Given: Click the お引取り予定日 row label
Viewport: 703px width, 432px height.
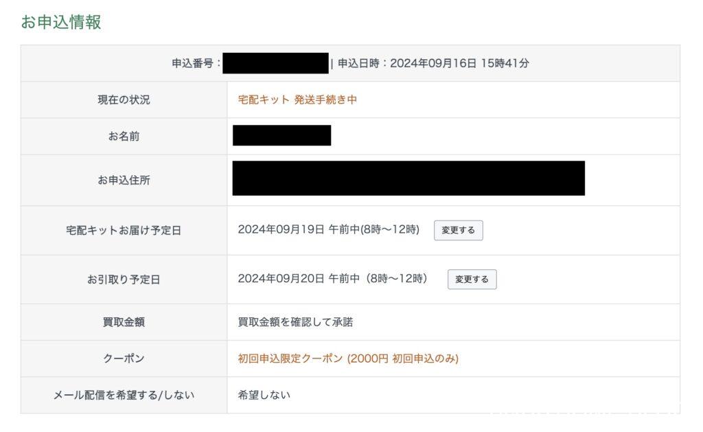Looking at the screenshot, I should 124,280.
